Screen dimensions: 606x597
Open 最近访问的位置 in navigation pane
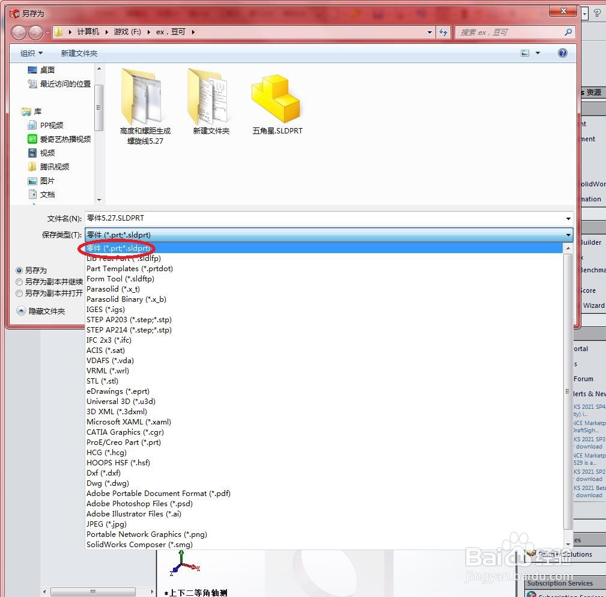click(59, 84)
